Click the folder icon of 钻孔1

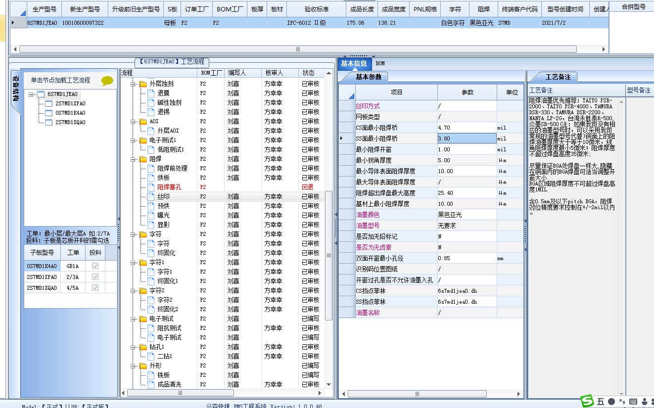coord(143,347)
